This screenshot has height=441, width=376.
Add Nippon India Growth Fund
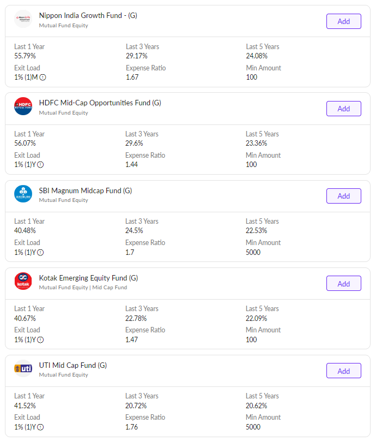343,21
